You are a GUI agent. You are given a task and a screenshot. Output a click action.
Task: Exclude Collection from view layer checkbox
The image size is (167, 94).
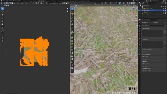[162, 7]
